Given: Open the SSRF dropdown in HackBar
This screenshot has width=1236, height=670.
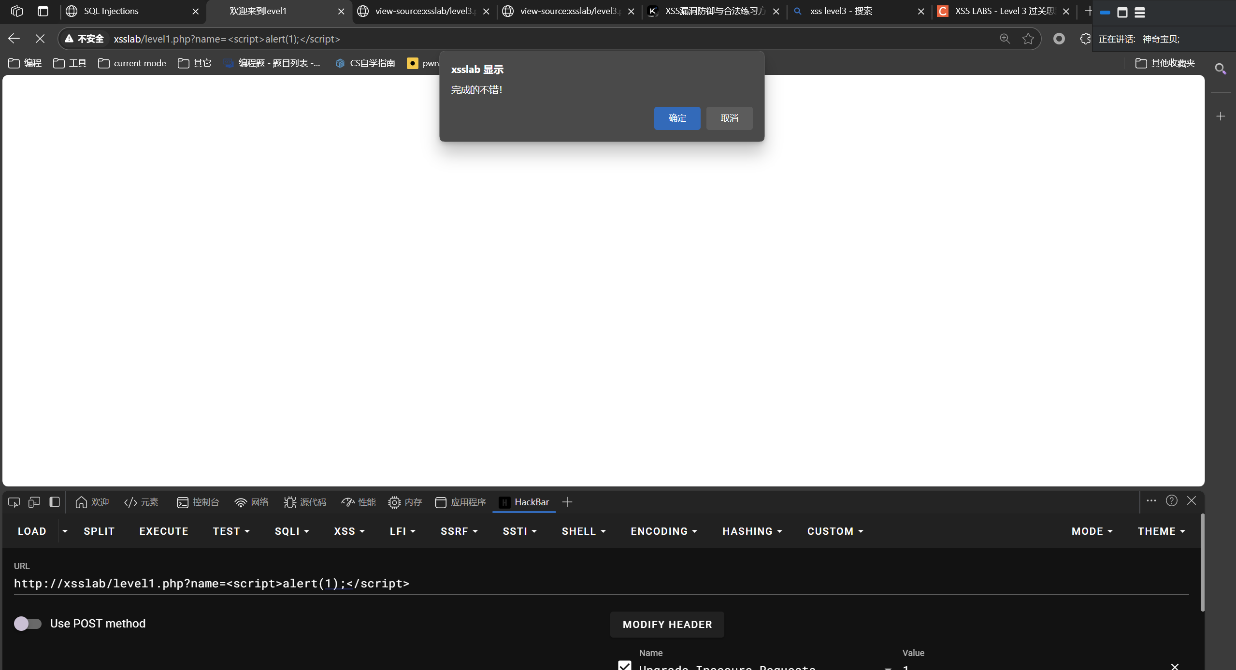Looking at the screenshot, I should [459, 531].
